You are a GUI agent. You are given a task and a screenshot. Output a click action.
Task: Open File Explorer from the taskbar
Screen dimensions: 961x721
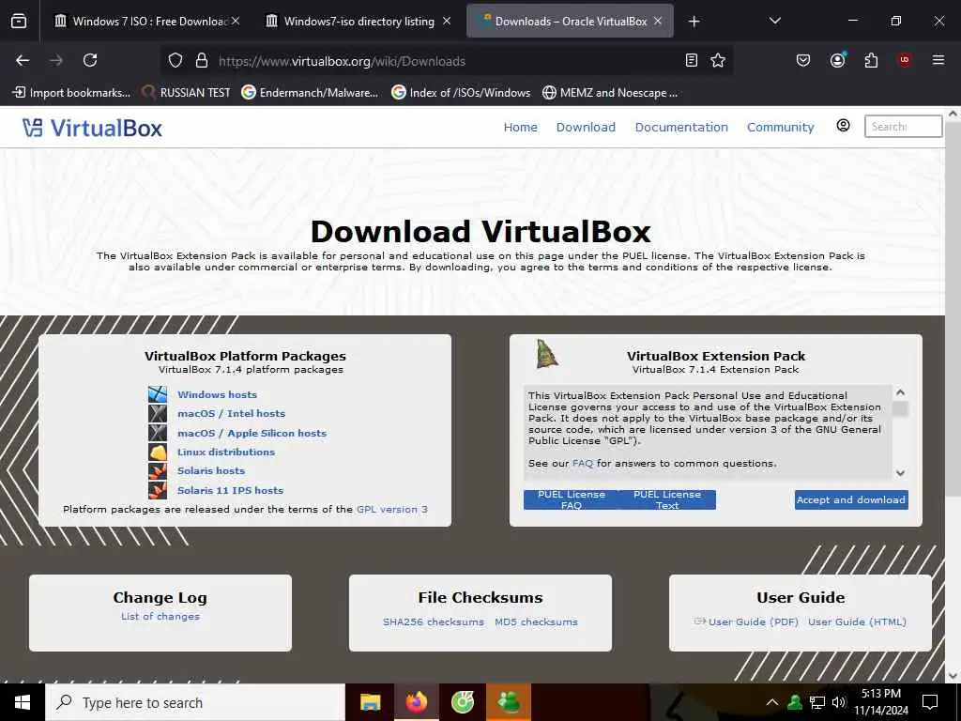pos(370,702)
